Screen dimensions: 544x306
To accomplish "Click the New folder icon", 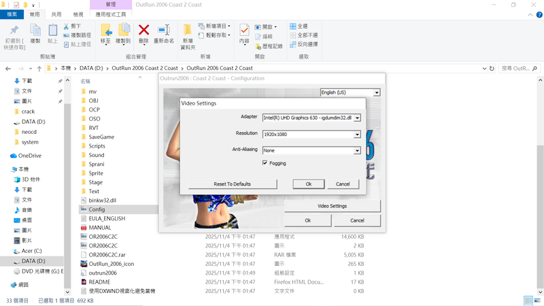I will (188, 30).
